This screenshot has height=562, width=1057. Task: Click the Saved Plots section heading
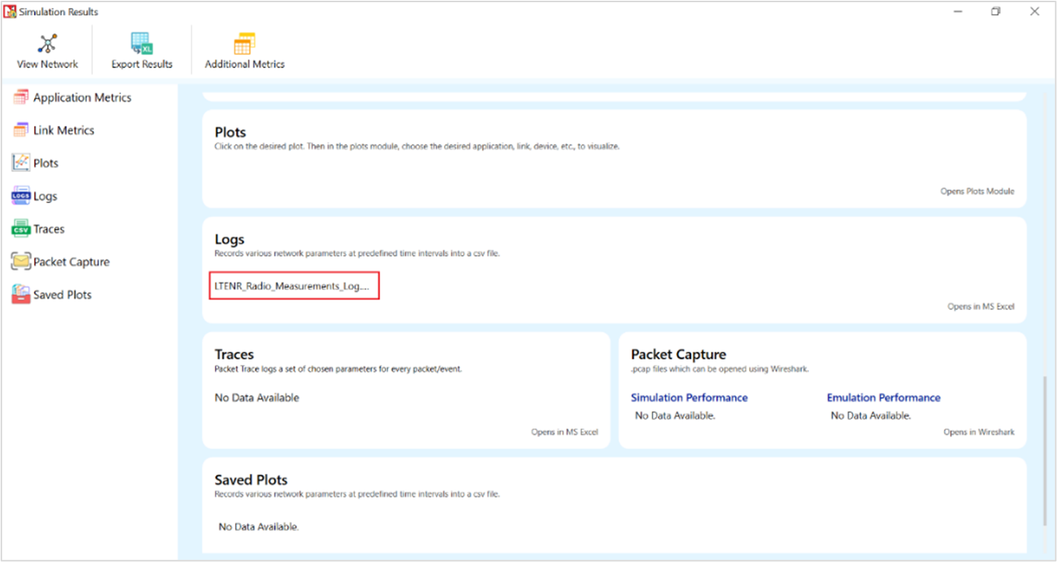(x=251, y=480)
